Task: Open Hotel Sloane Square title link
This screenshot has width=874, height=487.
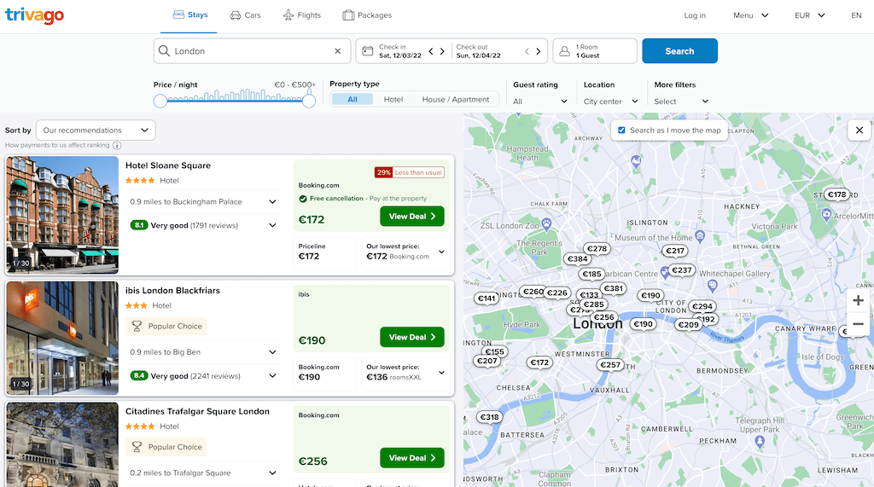Action: click(x=168, y=165)
